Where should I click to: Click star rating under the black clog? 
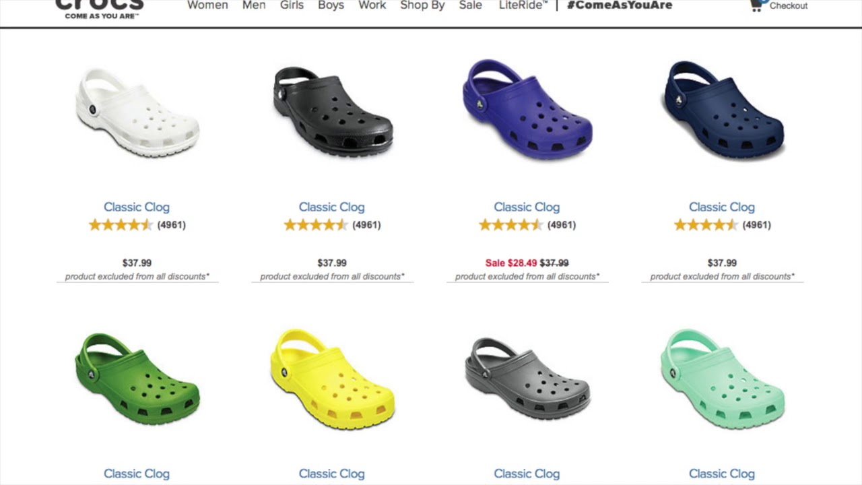pos(315,225)
